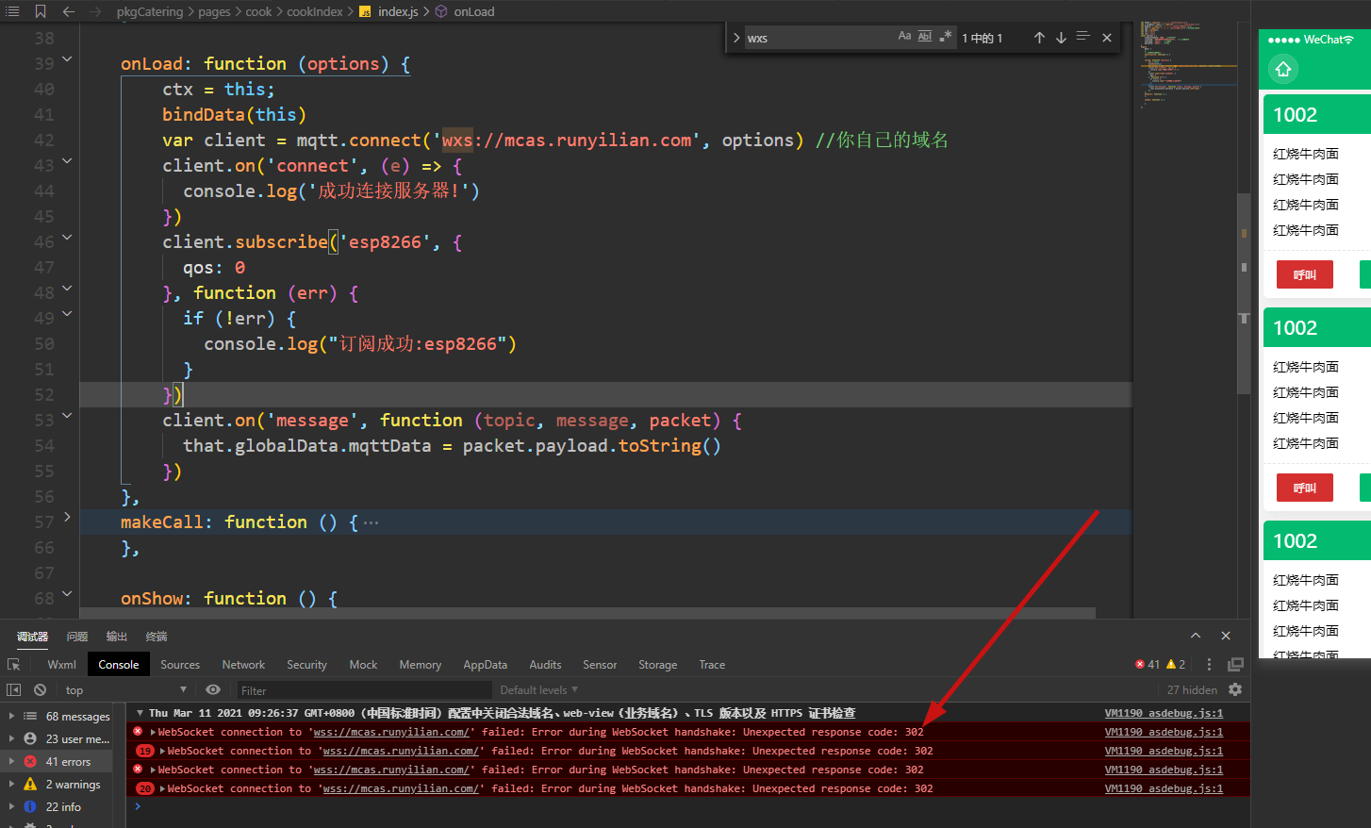Jump to previous match in find widget
This screenshot has height=828, width=1371.
[1039, 38]
